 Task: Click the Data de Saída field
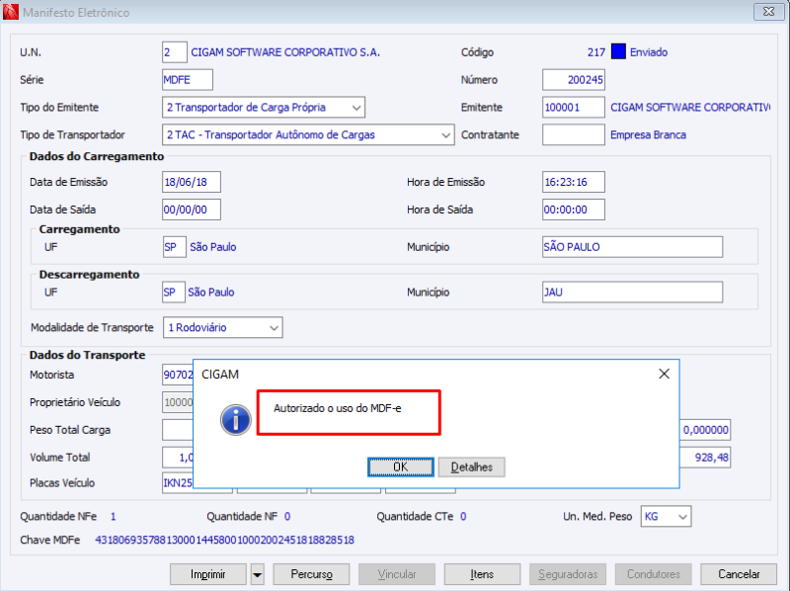coord(192,210)
